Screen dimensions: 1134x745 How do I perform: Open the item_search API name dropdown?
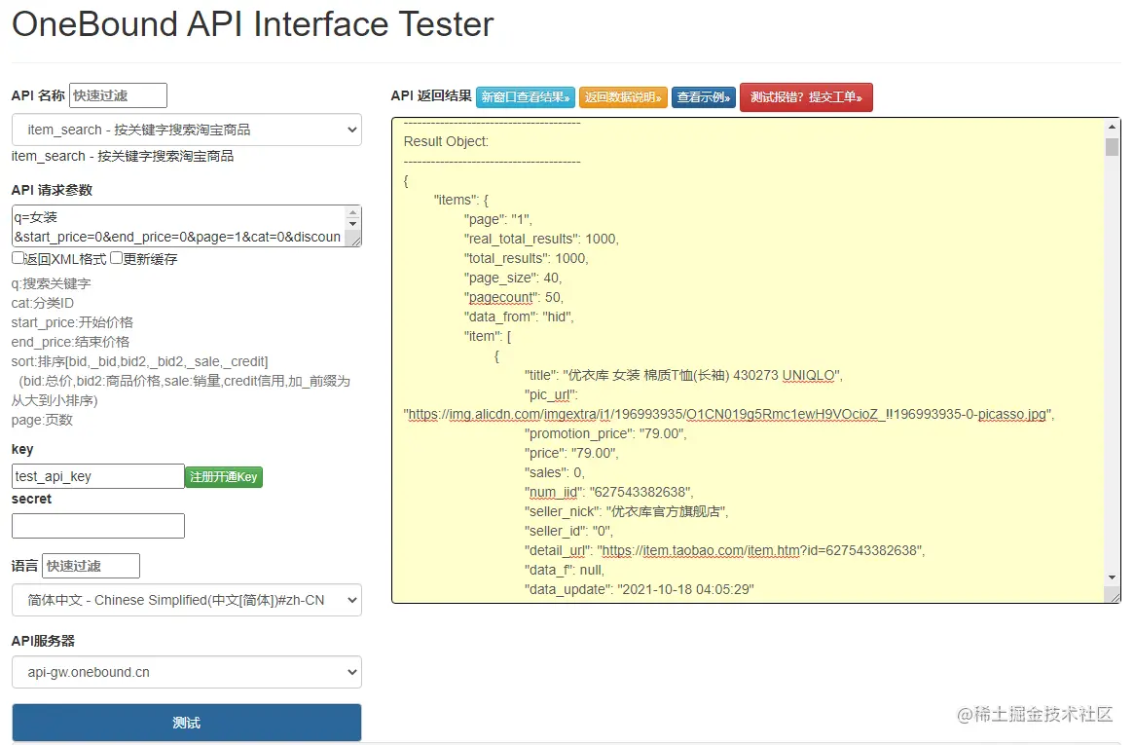(x=186, y=130)
